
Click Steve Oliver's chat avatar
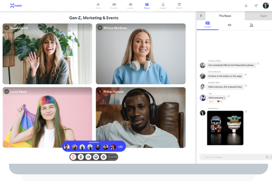[203, 113]
